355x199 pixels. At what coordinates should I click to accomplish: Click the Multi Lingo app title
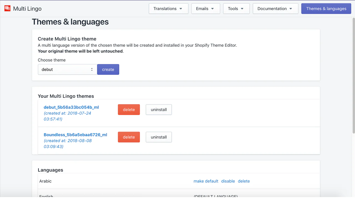[x=27, y=9]
